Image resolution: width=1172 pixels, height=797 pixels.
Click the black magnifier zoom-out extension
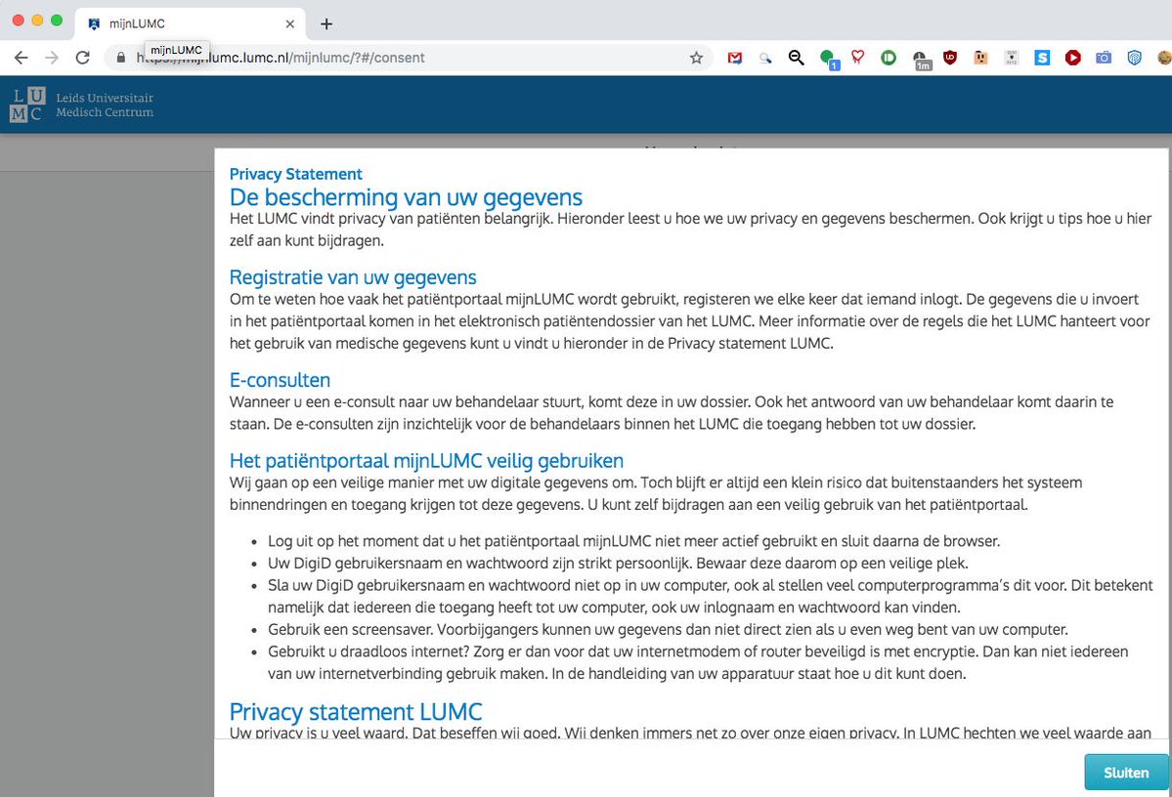pos(797,58)
